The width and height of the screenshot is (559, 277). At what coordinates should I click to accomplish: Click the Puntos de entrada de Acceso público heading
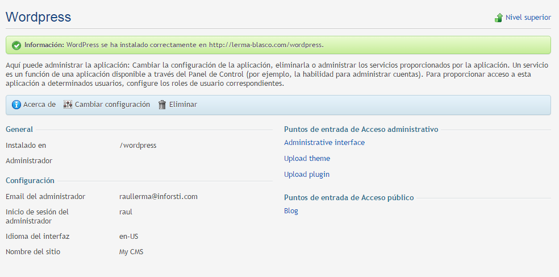tap(349, 198)
